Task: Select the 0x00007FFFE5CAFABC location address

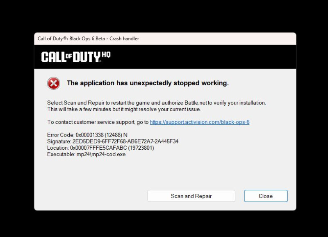Action: point(98,148)
